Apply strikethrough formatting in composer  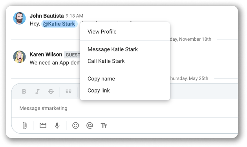tap(51, 91)
